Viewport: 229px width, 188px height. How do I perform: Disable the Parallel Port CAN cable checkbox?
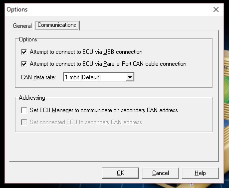coord(24,64)
